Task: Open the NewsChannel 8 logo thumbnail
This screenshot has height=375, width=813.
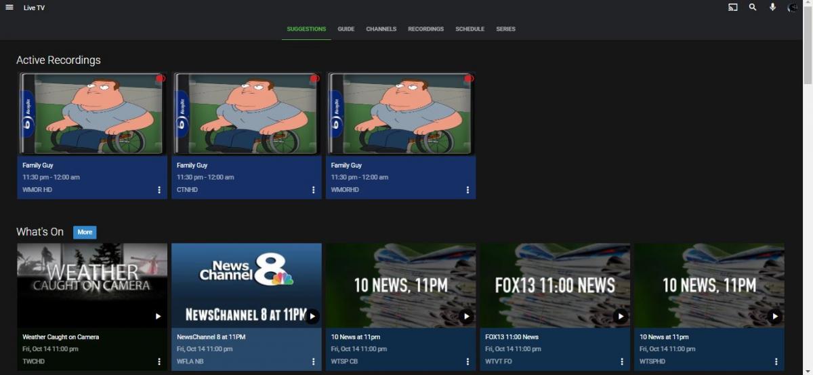Action: 247,285
